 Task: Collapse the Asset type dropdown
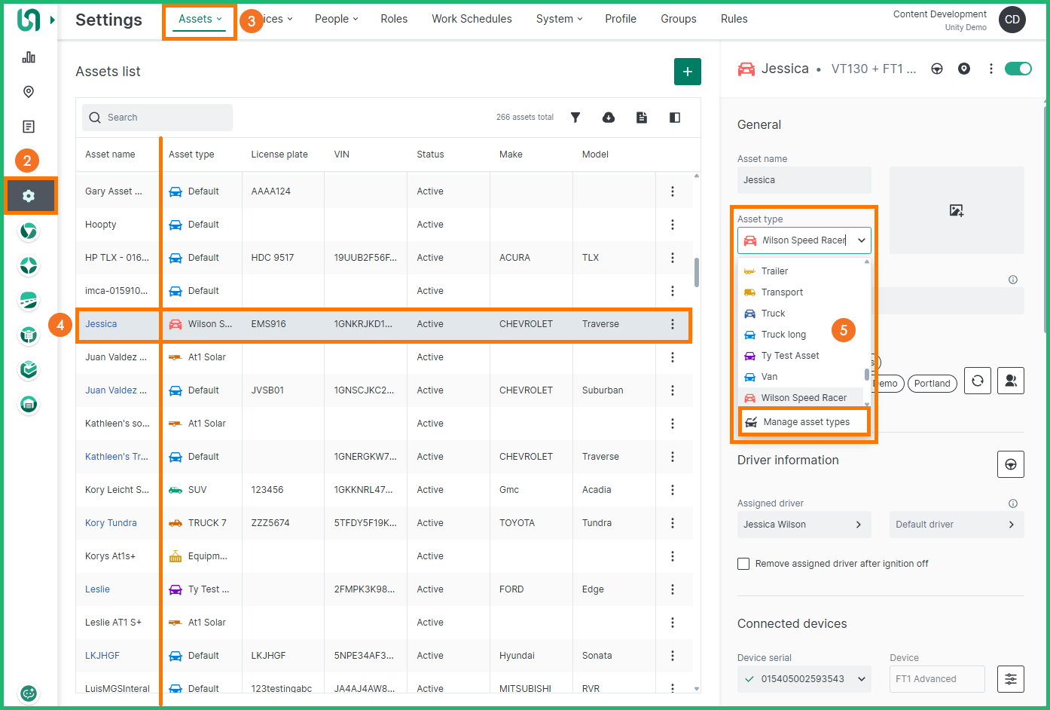coord(861,240)
